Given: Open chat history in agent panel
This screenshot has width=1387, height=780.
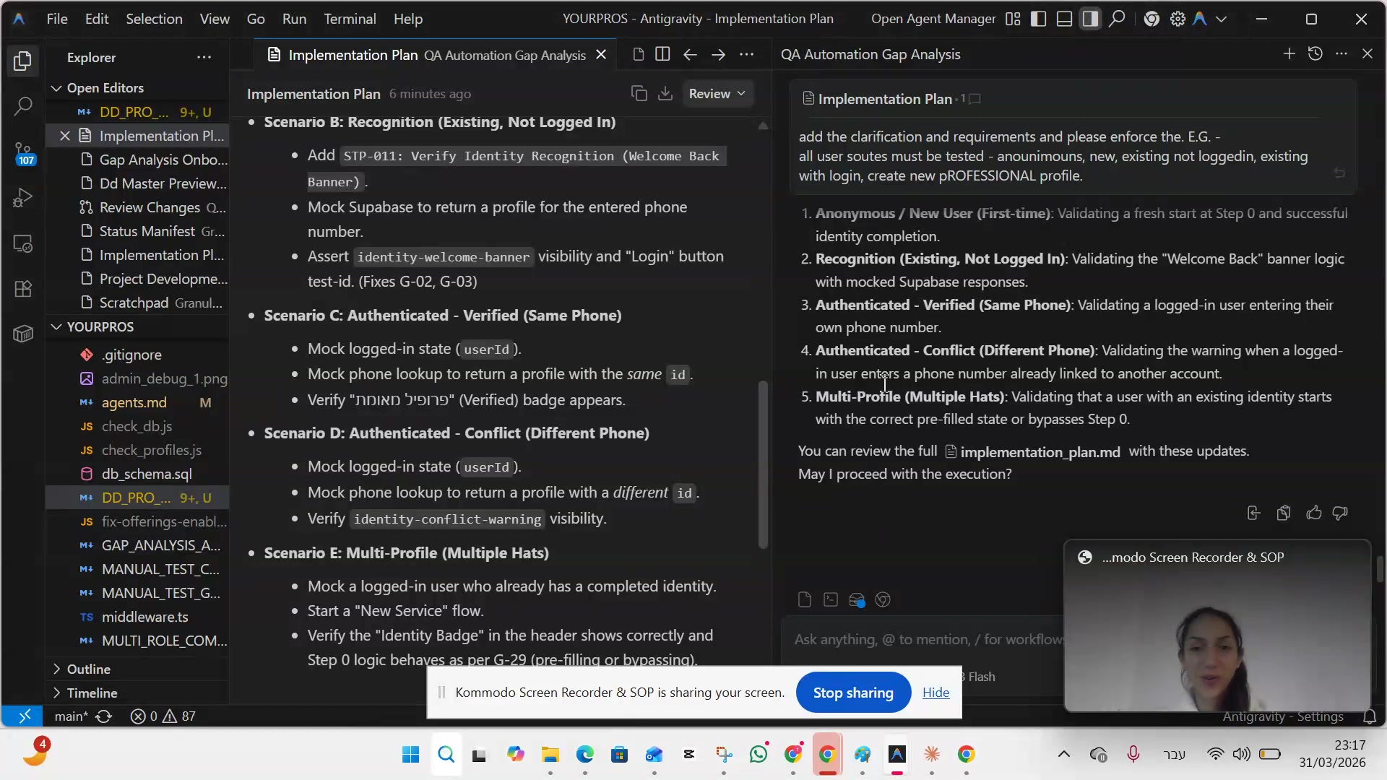Looking at the screenshot, I should [x=1315, y=54].
